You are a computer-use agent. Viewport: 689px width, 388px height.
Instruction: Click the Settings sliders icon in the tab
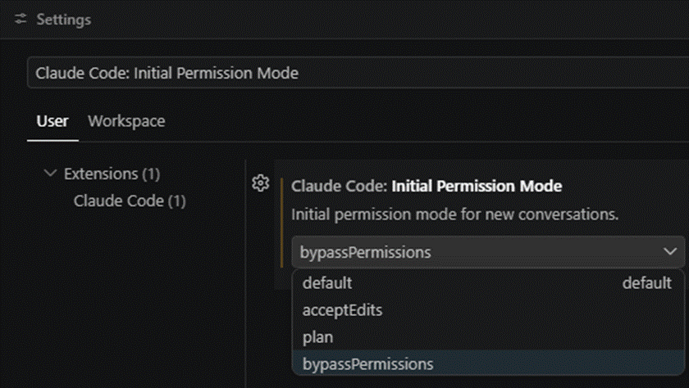click(21, 20)
